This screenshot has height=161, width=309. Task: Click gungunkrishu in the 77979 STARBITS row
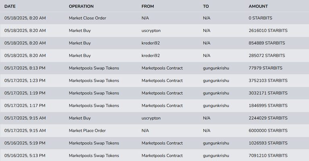pyautogui.click(x=216, y=68)
